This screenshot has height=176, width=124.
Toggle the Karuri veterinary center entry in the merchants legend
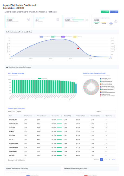pos(107,89)
